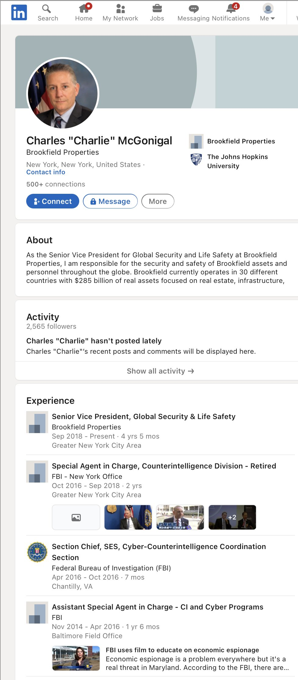Screen dimensions: 298x680
Task: Show all activity
Action: pos(160,371)
